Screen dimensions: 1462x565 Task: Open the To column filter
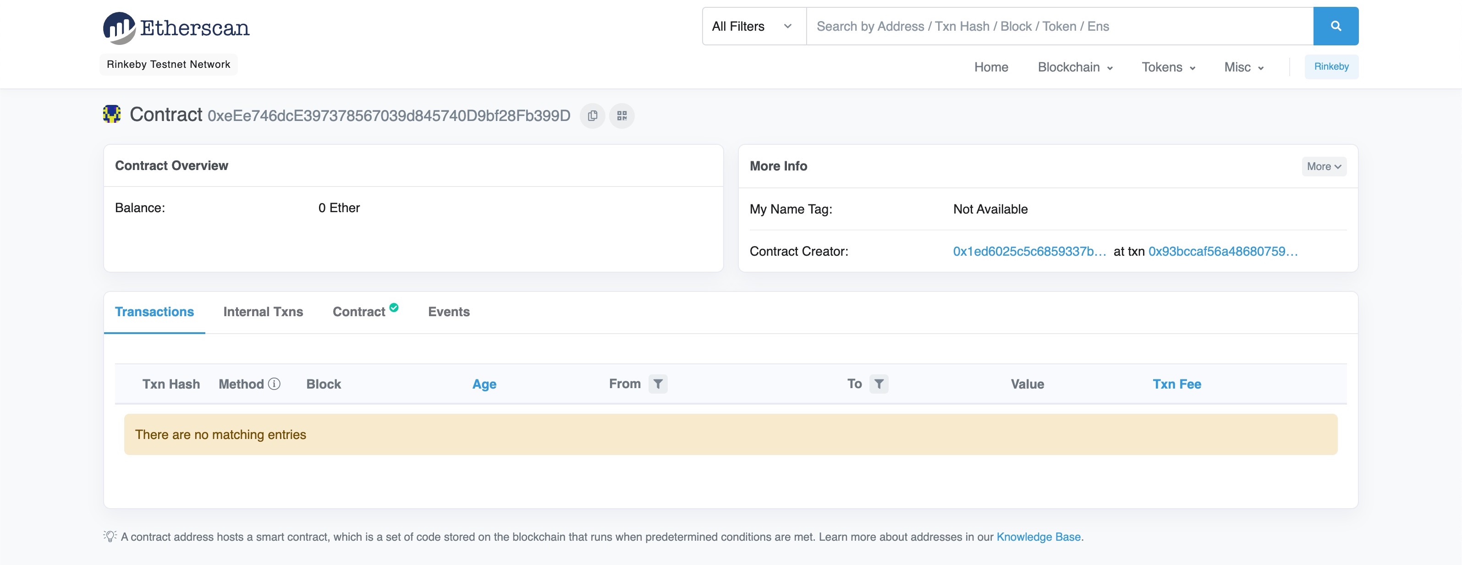tap(879, 384)
